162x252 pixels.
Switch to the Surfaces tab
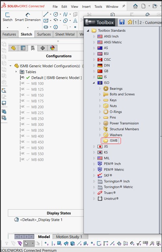(x=44, y=34)
